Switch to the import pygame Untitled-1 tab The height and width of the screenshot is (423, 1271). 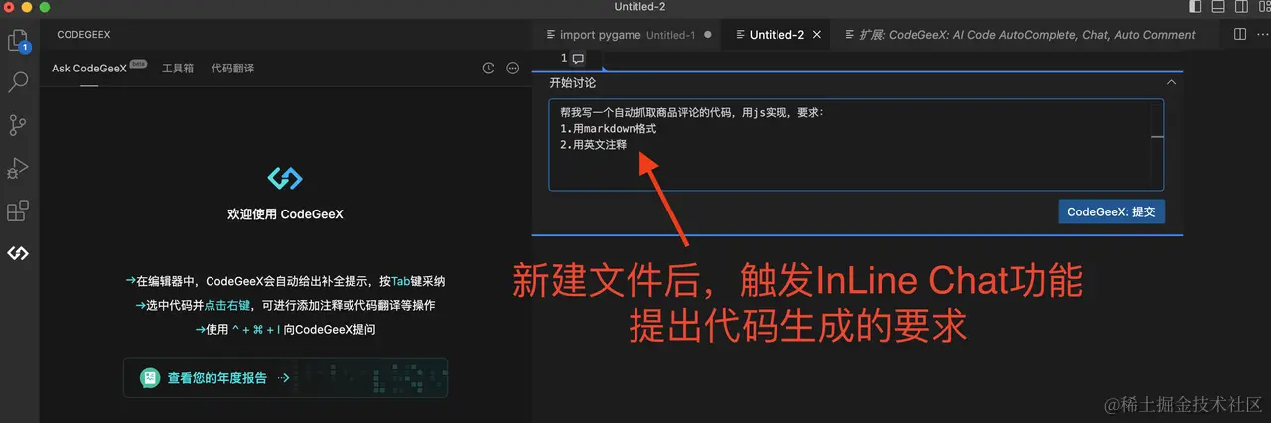[626, 35]
